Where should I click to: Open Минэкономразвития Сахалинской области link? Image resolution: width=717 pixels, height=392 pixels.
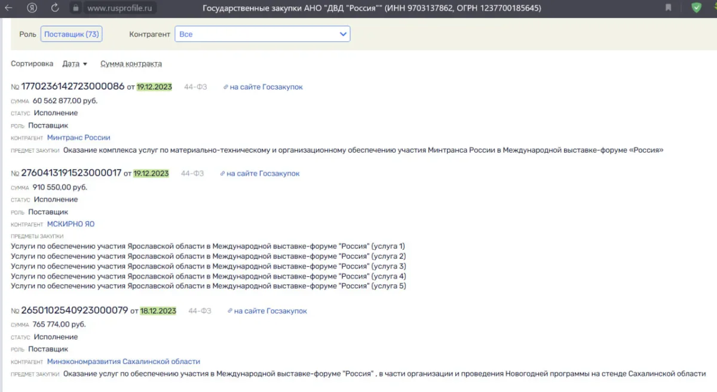(x=124, y=362)
